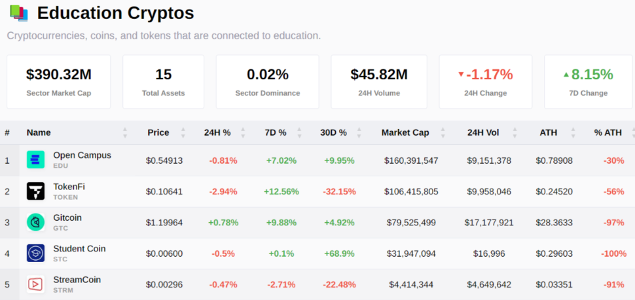
Task: Click TokenFi price $0.10641
Action: click(x=164, y=191)
